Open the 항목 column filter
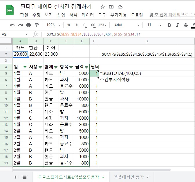Viewport: 195px width, 182px height. click(71, 67)
